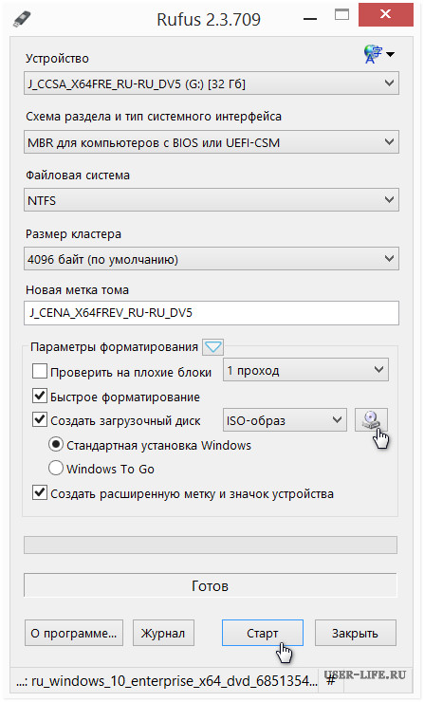Screen dimensions: 424x702
Task: Open the NTFS file system dropdown
Action: click(x=212, y=200)
